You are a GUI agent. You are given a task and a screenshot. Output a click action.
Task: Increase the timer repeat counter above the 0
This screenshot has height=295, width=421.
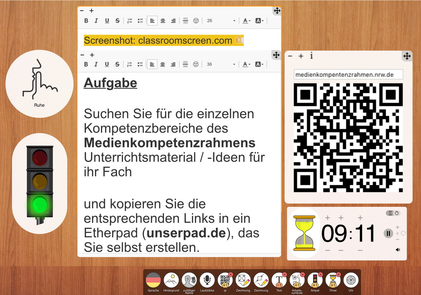[x=398, y=227]
